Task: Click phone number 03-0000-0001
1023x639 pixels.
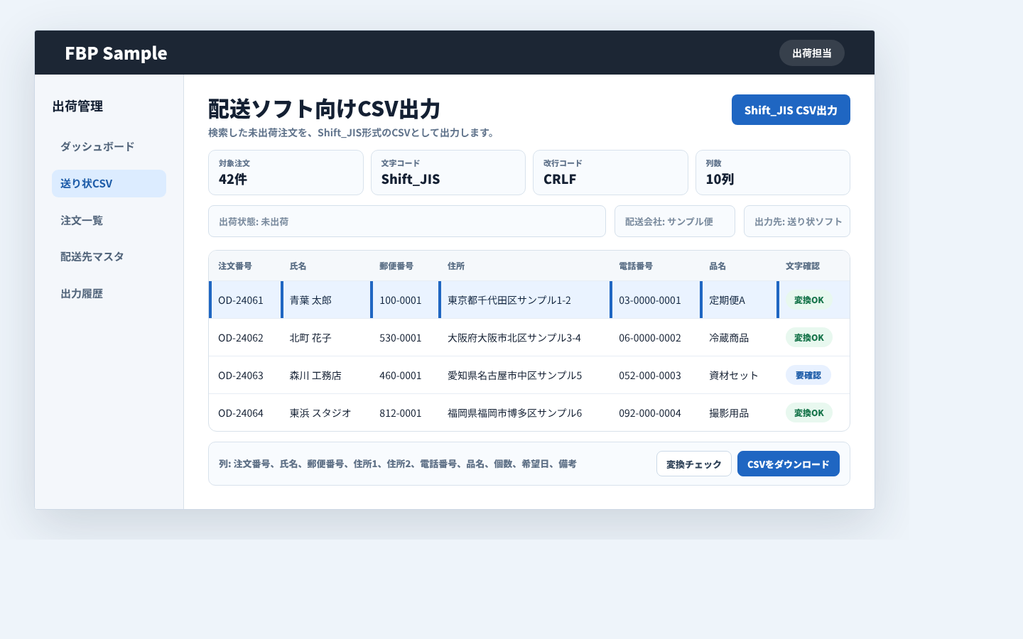Action: [x=650, y=300]
